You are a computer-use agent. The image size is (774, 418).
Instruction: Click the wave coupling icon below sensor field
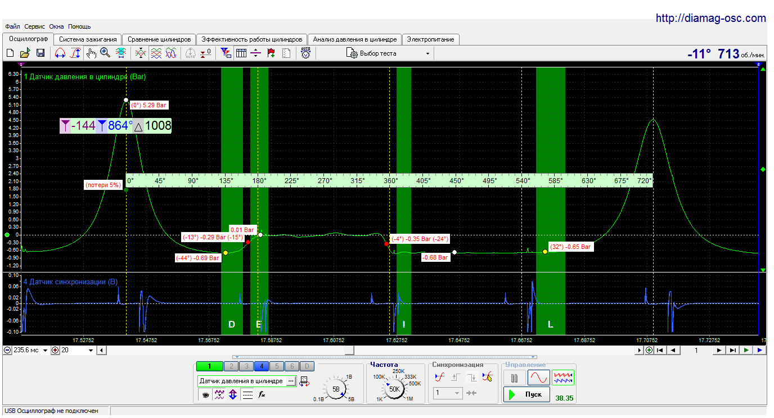(220, 395)
